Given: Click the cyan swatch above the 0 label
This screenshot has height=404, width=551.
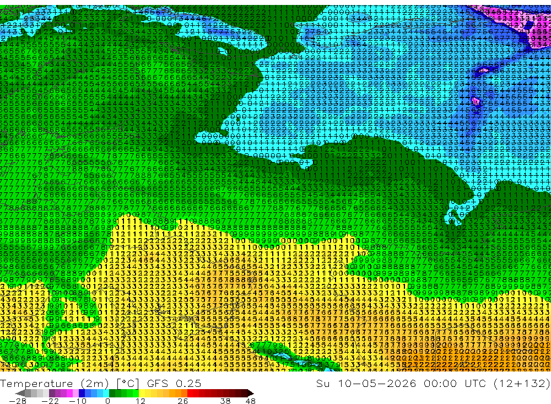Looking at the screenshot, I should [106, 393].
